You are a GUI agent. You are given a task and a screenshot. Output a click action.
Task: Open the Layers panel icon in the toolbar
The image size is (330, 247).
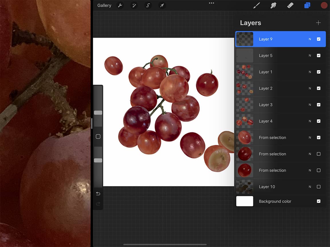click(x=307, y=5)
